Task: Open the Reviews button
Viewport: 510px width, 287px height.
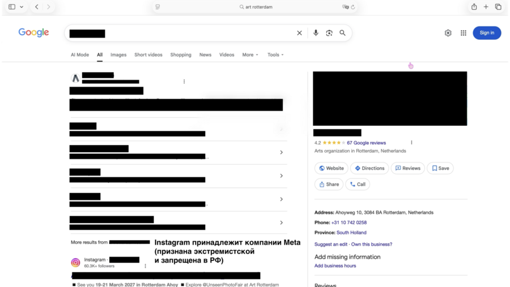Action: pos(408,168)
